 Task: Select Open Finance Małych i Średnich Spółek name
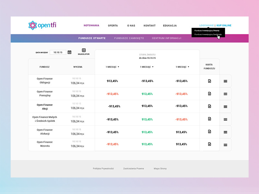pyautogui.click(x=45, y=119)
